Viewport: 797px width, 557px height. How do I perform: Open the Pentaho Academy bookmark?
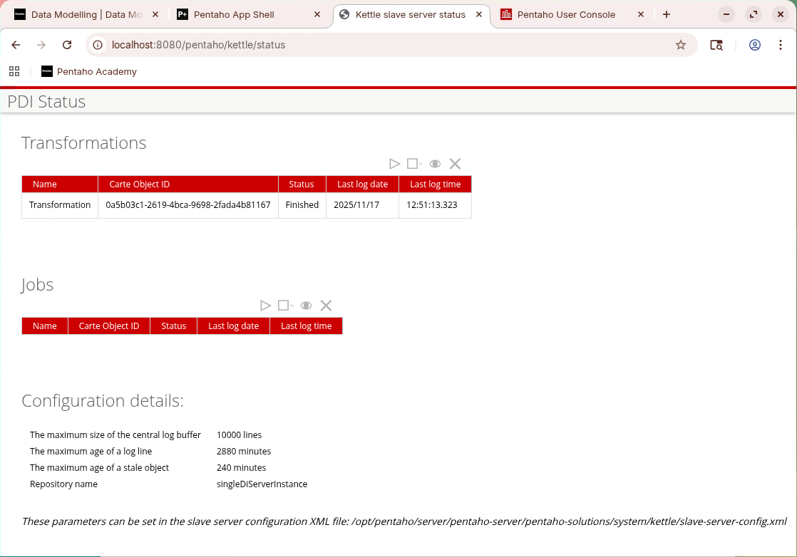(x=89, y=71)
